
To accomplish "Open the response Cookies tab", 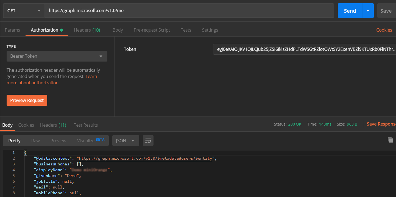I will tap(26, 125).
